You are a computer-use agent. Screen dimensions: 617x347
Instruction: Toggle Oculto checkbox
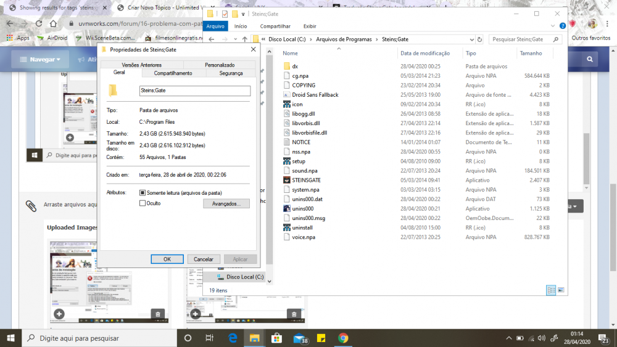[143, 203]
